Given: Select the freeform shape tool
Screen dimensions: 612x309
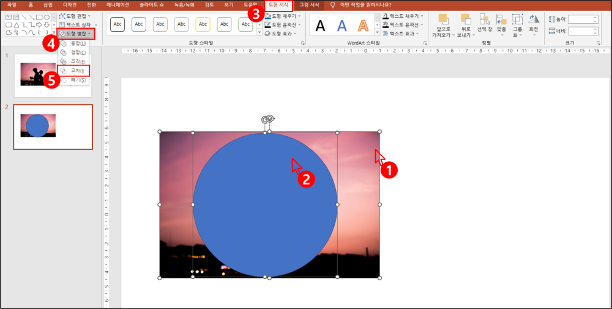Looking at the screenshot, I should pos(9,32).
